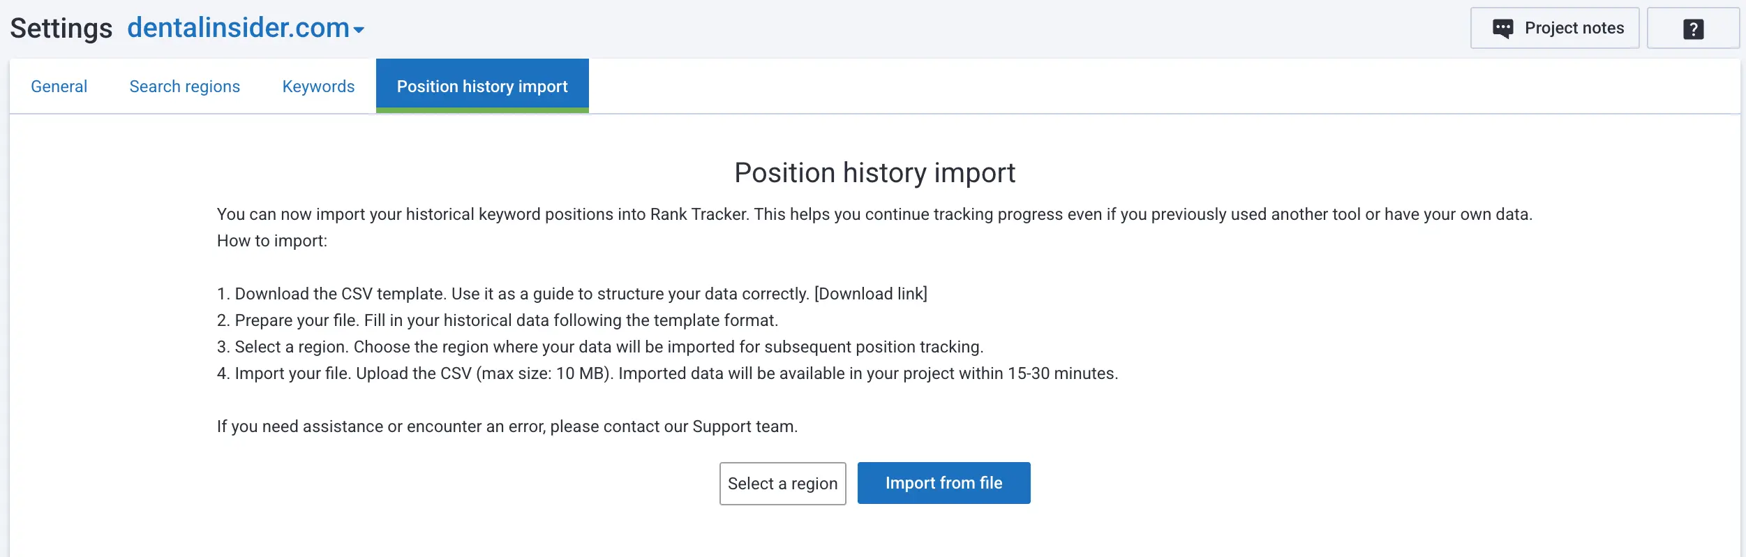Screen dimensions: 1746x557
Task: Open the Search regions tab
Action: (x=184, y=86)
